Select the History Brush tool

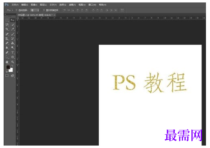point(13,39)
